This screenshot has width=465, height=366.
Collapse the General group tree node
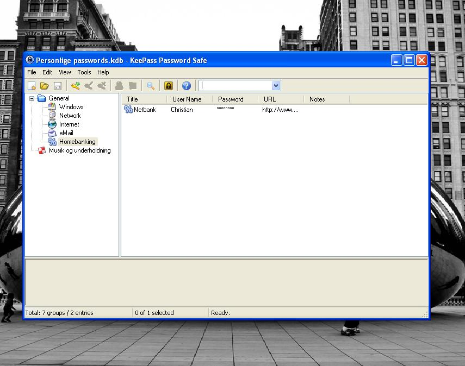click(32, 99)
